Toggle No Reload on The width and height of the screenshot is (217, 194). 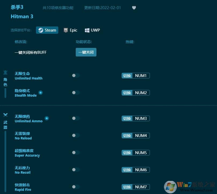click(75, 135)
